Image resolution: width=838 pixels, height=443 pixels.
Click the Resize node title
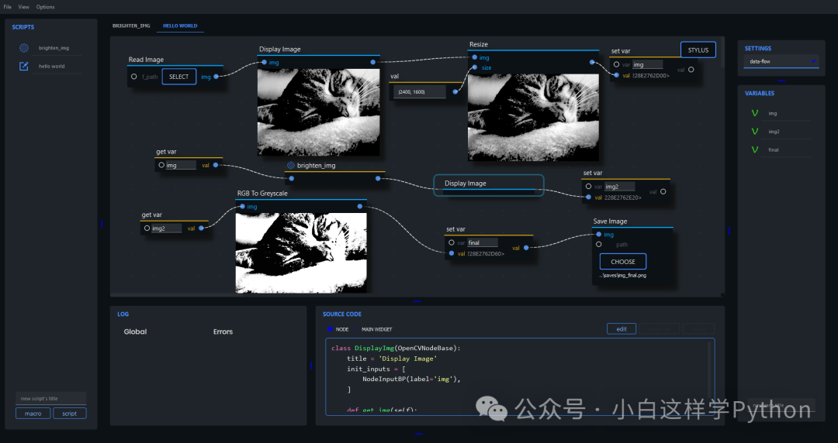click(479, 44)
